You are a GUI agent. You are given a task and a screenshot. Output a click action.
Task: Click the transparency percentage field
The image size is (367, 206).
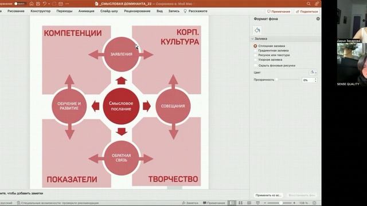[308, 80]
